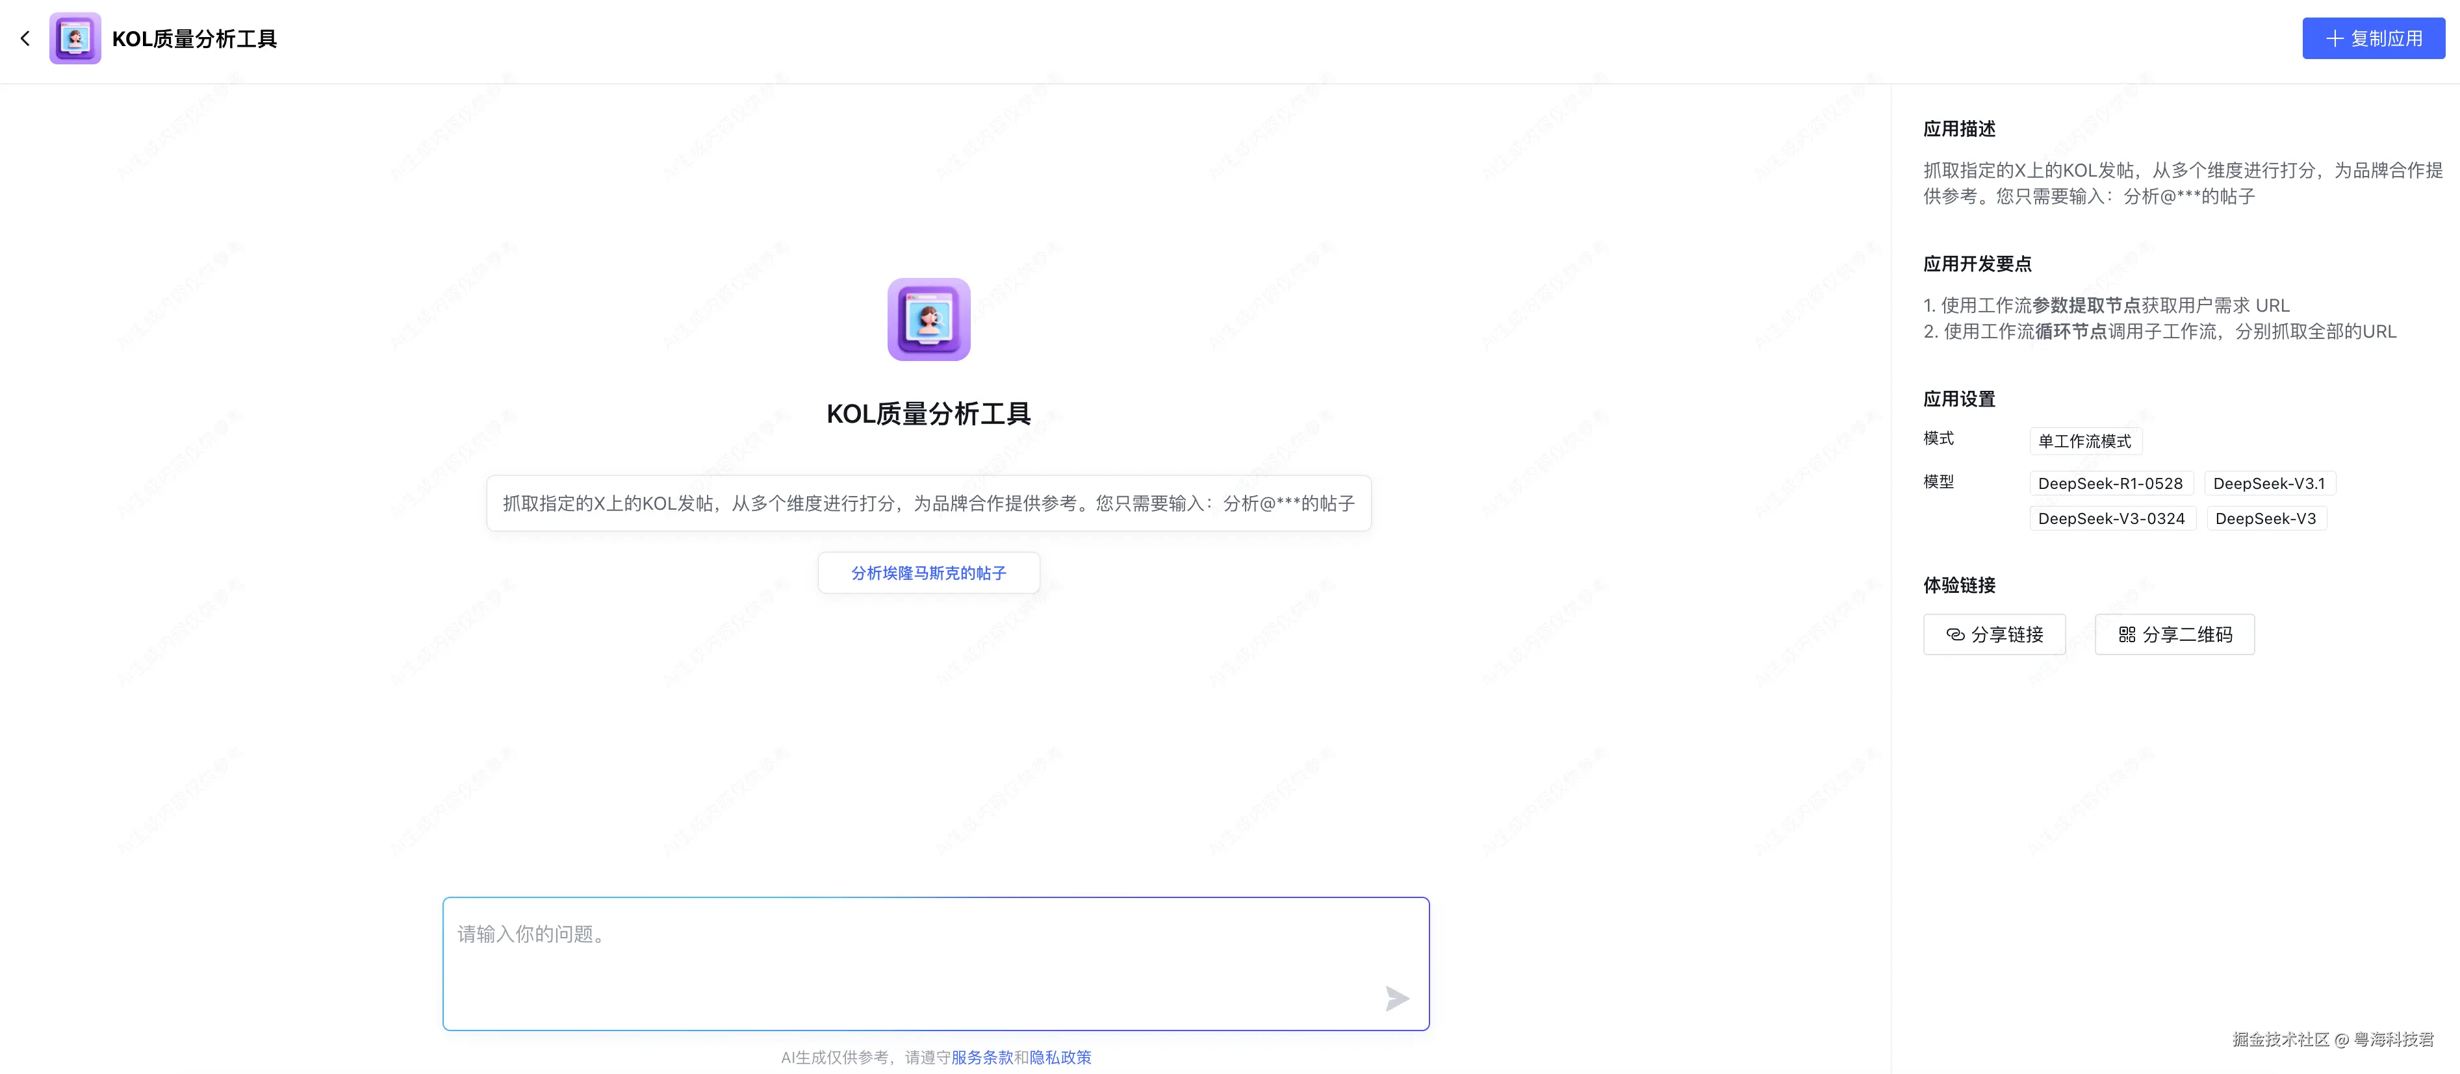Click the description box below the title
The image size is (2460, 1074).
[x=929, y=503]
